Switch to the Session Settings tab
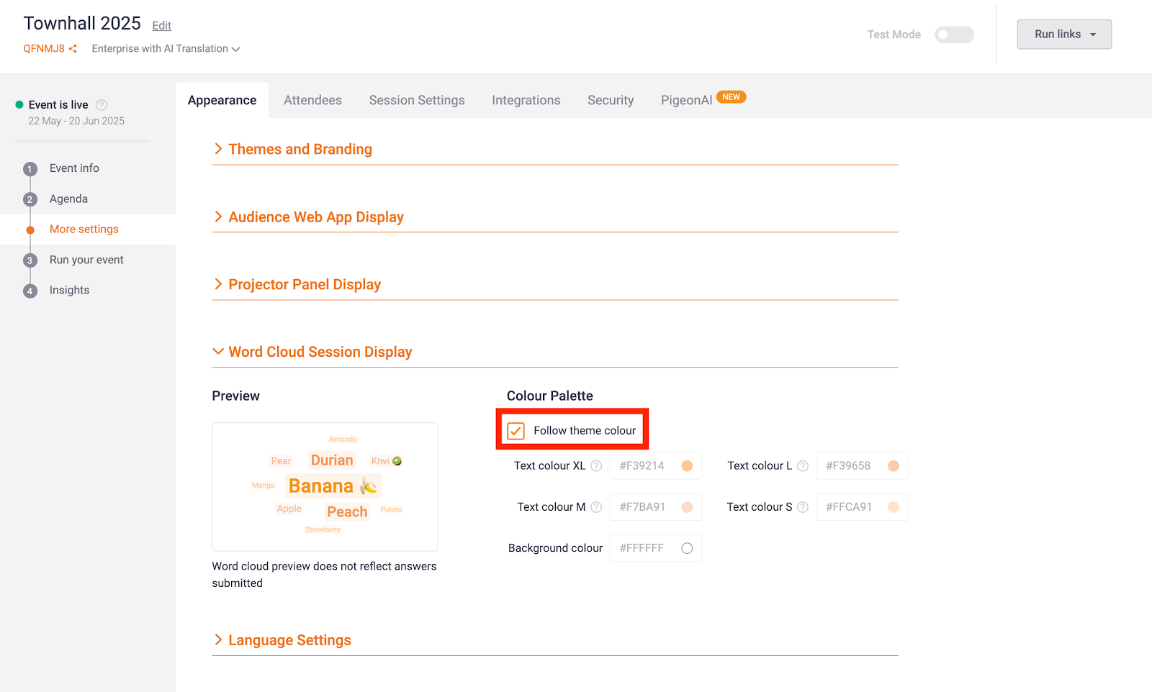 416,101
